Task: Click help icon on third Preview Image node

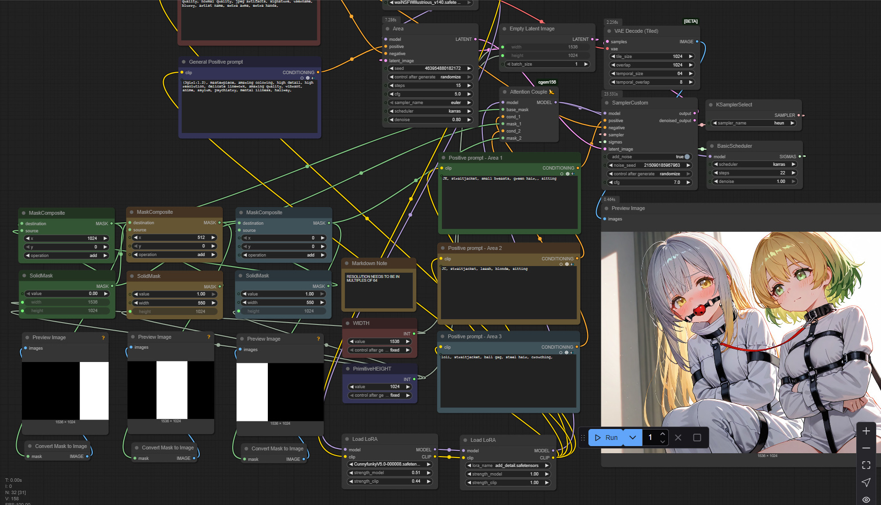Action: 318,339
